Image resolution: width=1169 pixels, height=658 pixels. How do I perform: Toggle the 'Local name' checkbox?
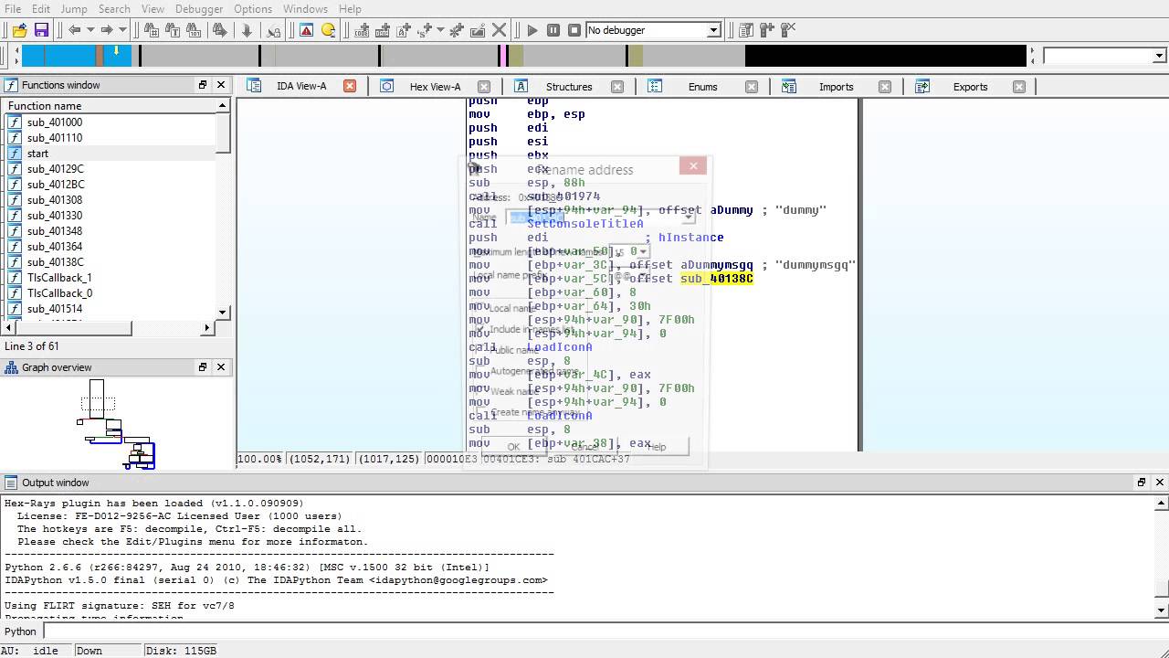480,308
